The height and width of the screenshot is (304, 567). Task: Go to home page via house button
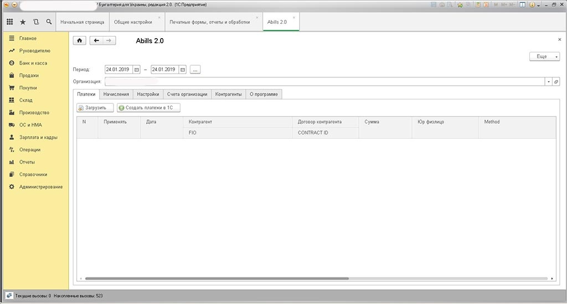point(80,40)
